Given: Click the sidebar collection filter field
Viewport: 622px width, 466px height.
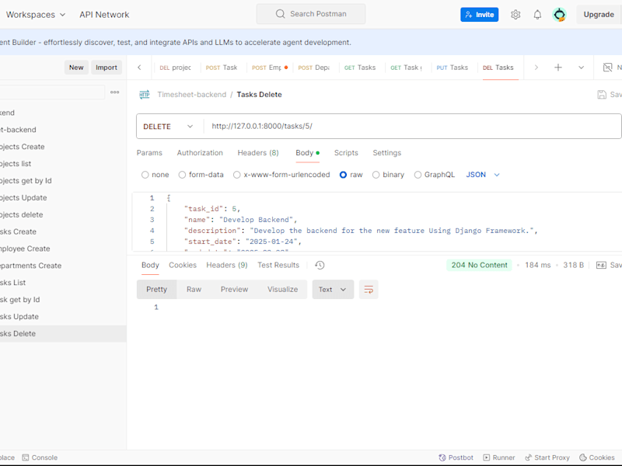Looking at the screenshot, I should pyautogui.click(x=51, y=92).
